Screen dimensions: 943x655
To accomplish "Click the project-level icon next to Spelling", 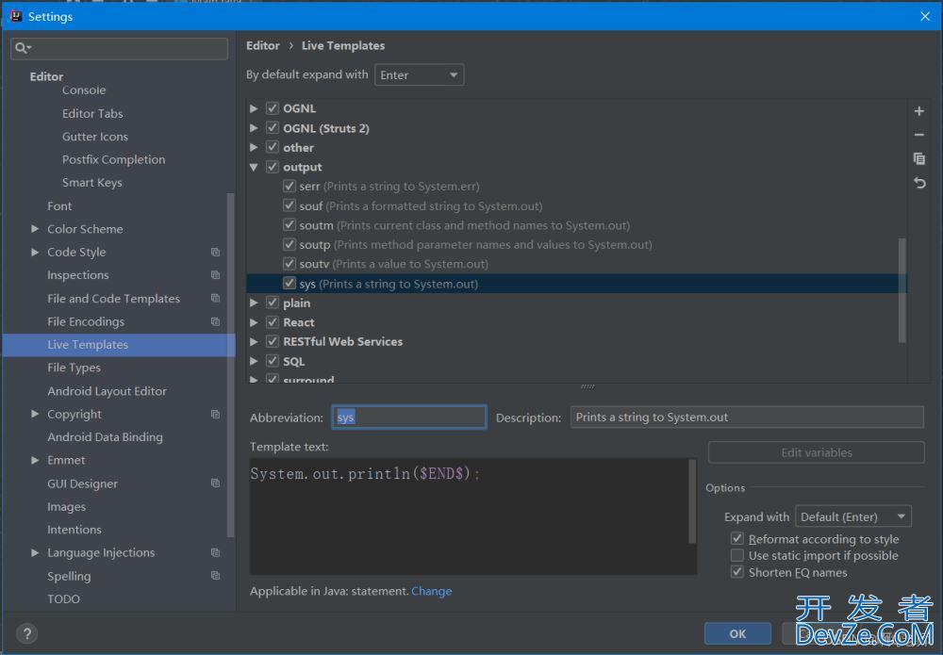I will tap(215, 576).
